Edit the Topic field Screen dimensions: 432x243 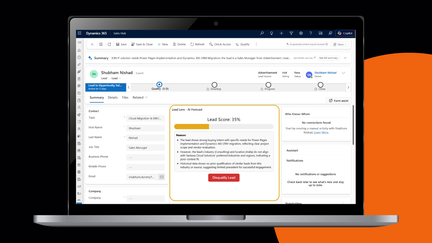click(145, 118)
